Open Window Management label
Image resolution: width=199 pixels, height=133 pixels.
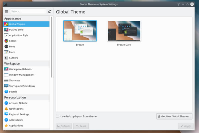coord(22,75)
